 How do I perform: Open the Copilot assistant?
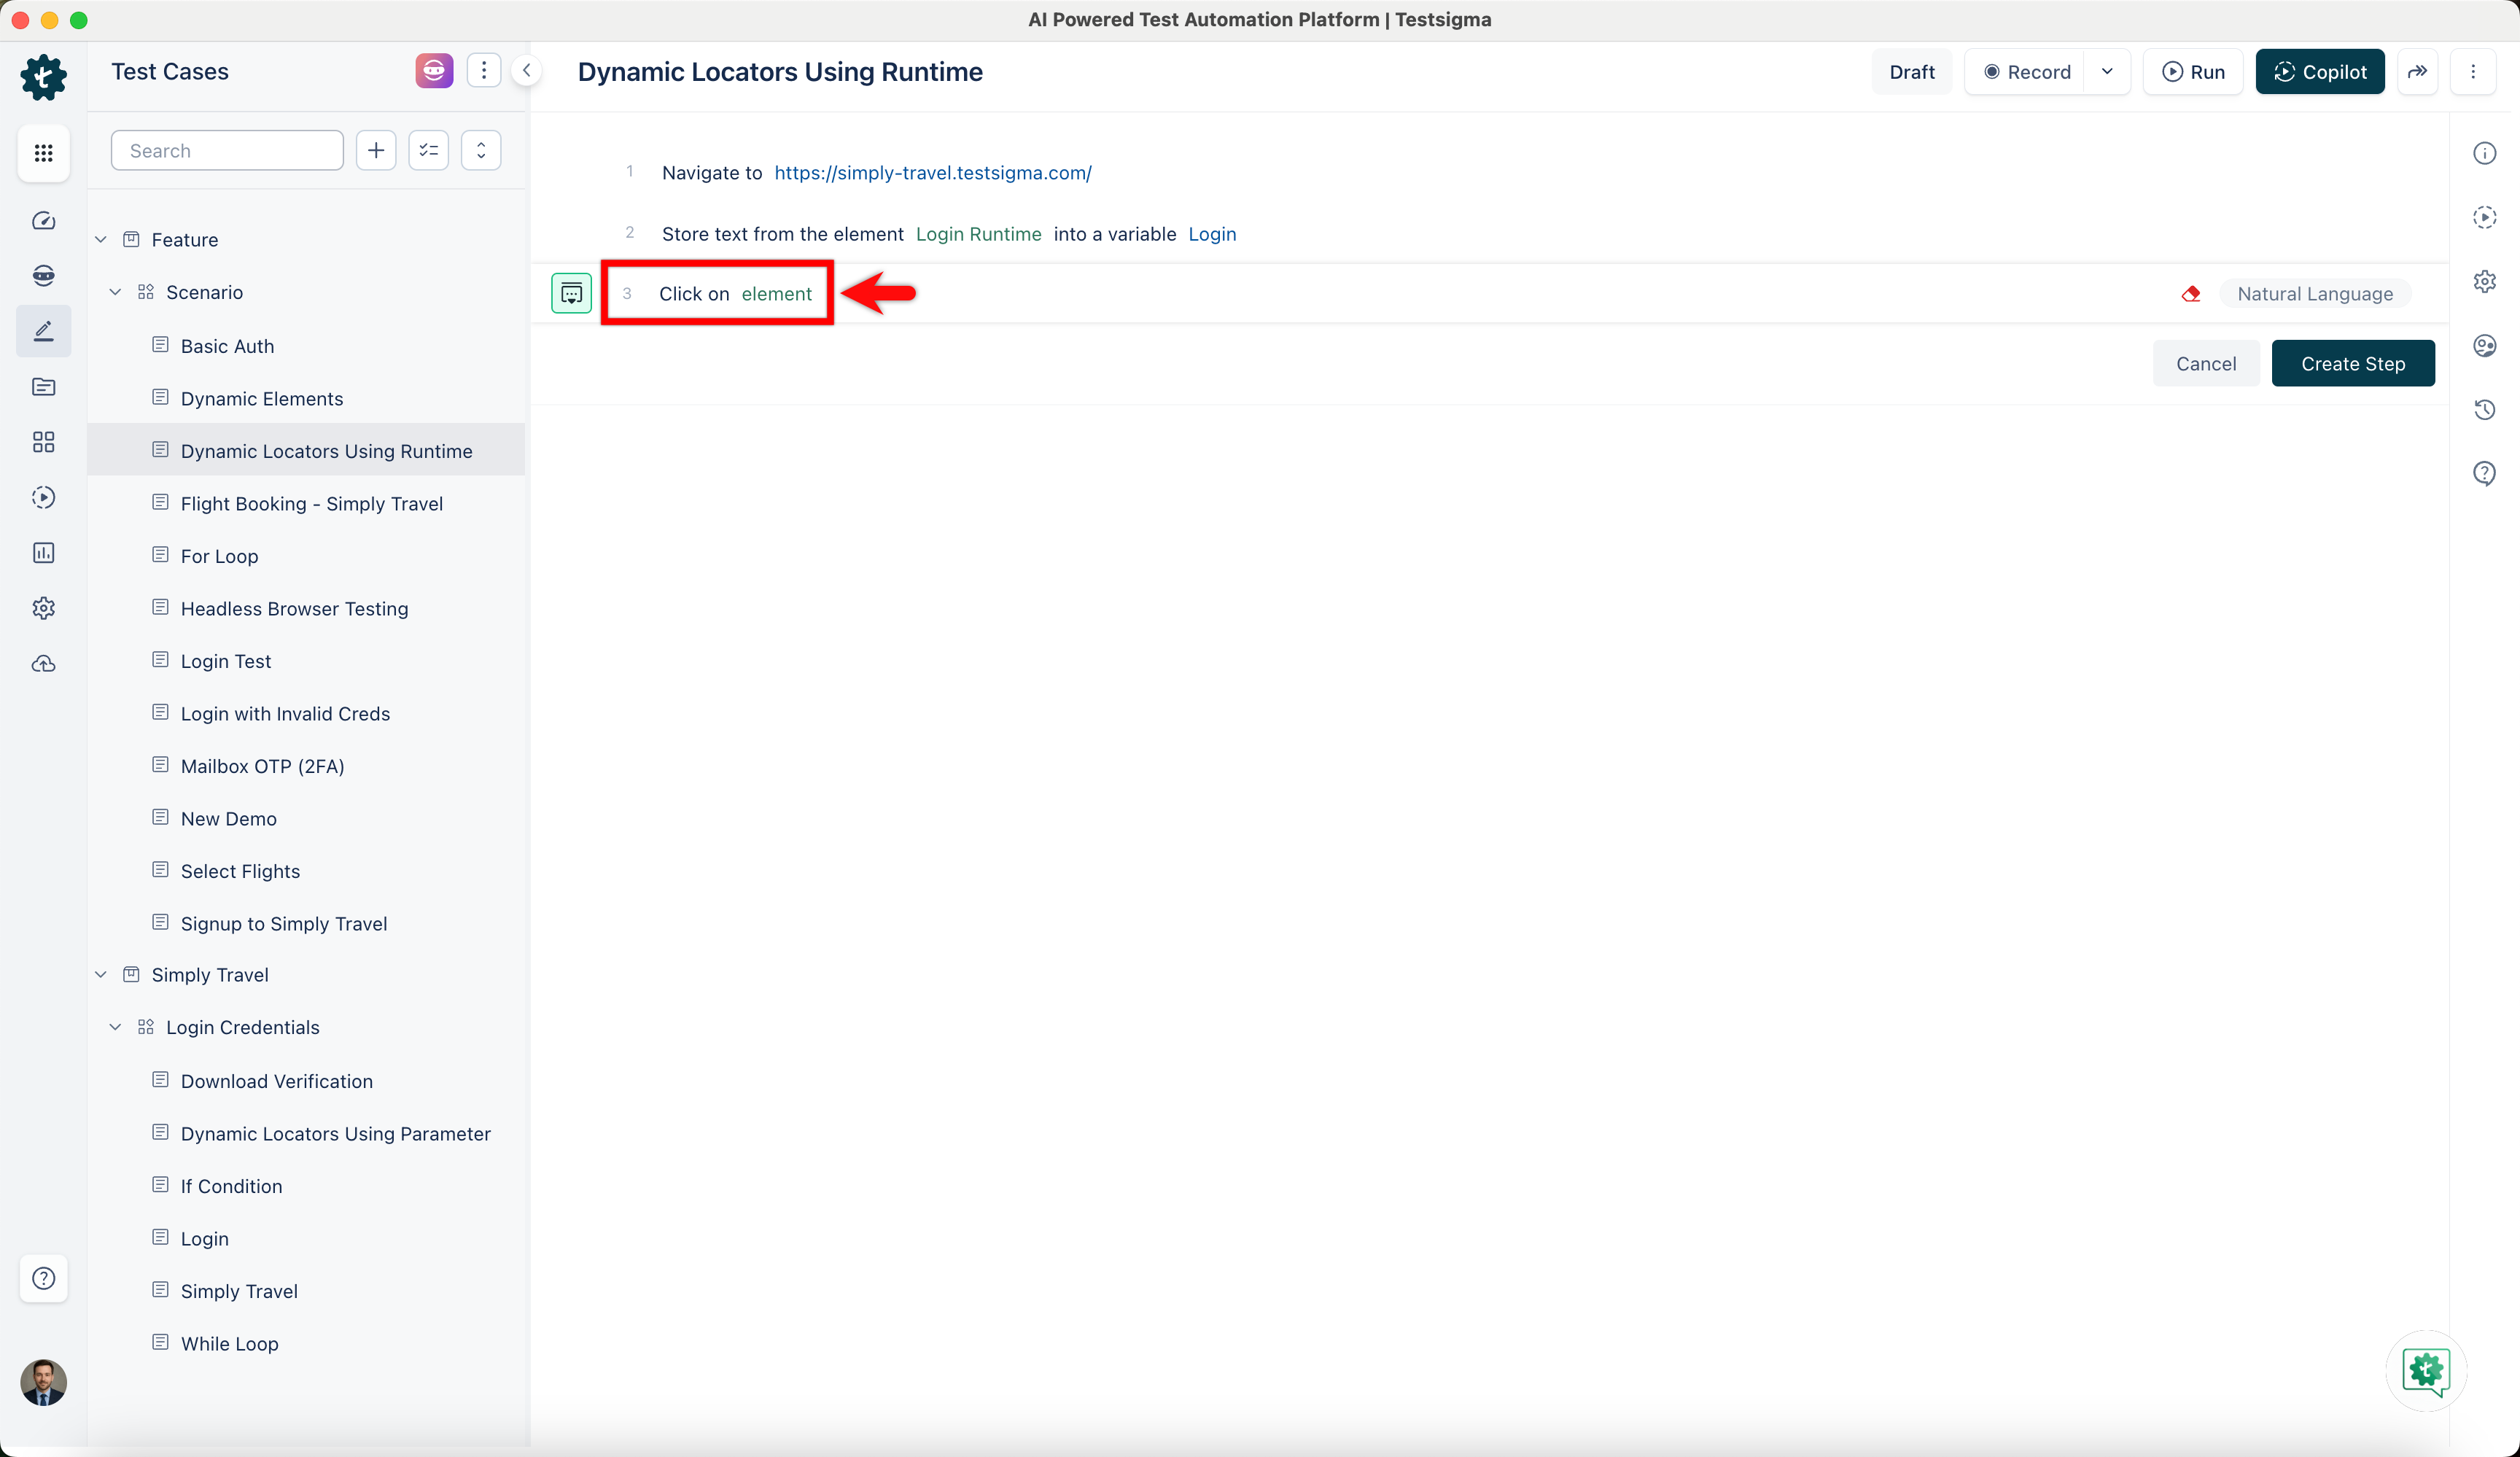(2320, 71)
